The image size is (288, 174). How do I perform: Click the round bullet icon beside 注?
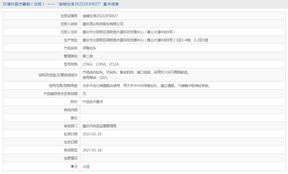[72, 167]
